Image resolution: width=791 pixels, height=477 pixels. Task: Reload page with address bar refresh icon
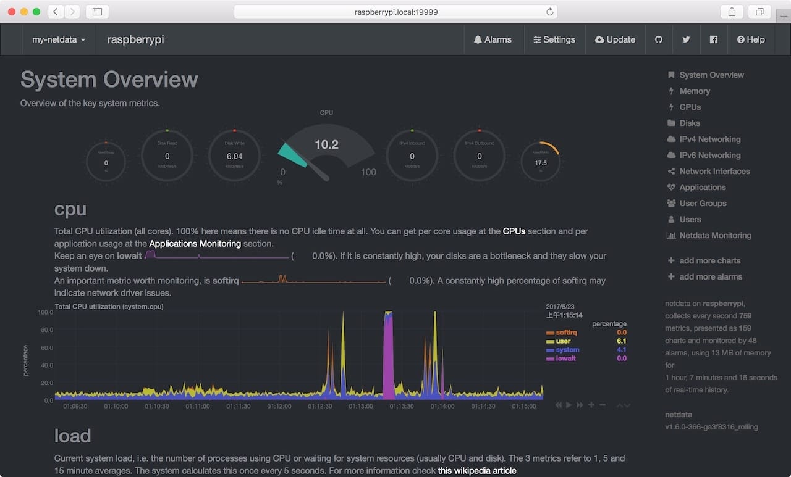(549, 11)
